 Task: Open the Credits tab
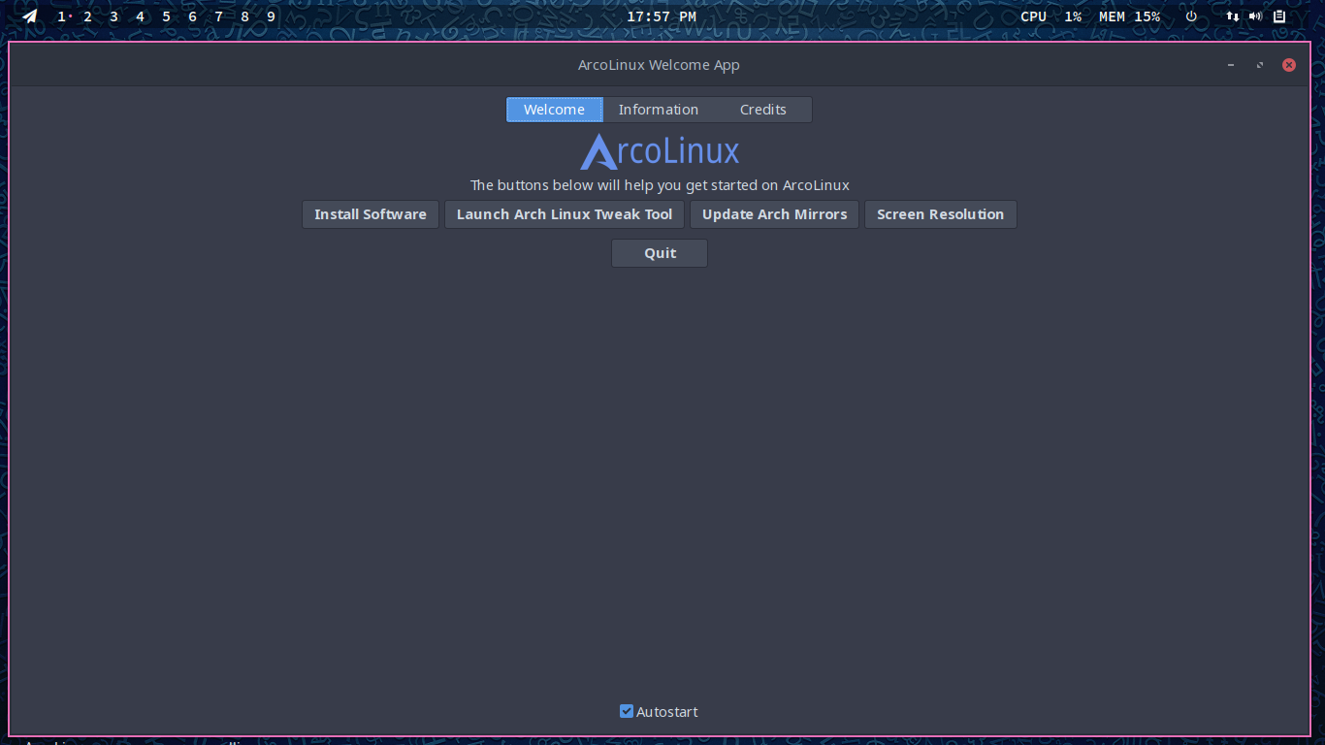coord(763,110)
